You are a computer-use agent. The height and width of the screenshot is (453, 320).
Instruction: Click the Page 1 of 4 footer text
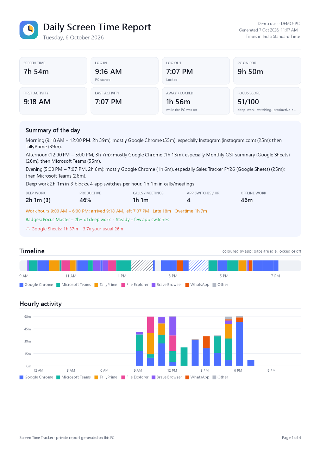click(x=291, y=438)
